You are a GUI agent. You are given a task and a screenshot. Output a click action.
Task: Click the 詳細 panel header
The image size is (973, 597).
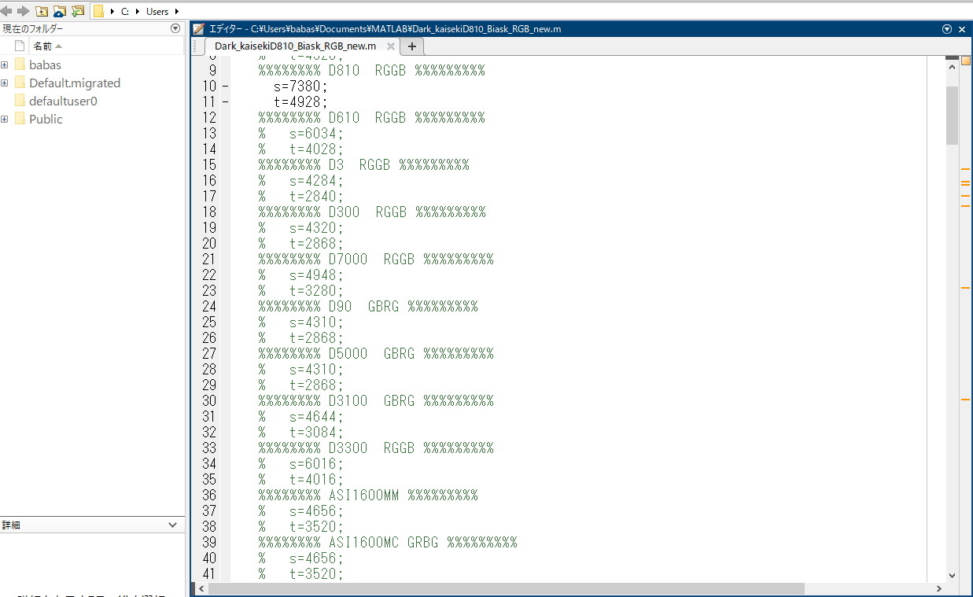point(92,525)
